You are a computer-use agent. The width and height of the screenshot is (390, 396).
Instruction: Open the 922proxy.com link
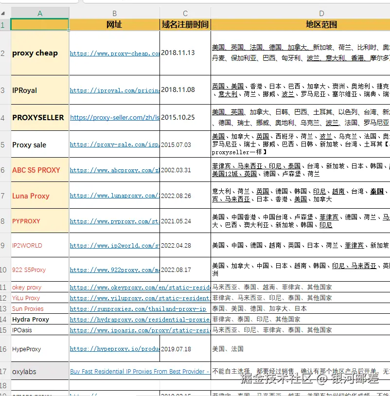115,270
